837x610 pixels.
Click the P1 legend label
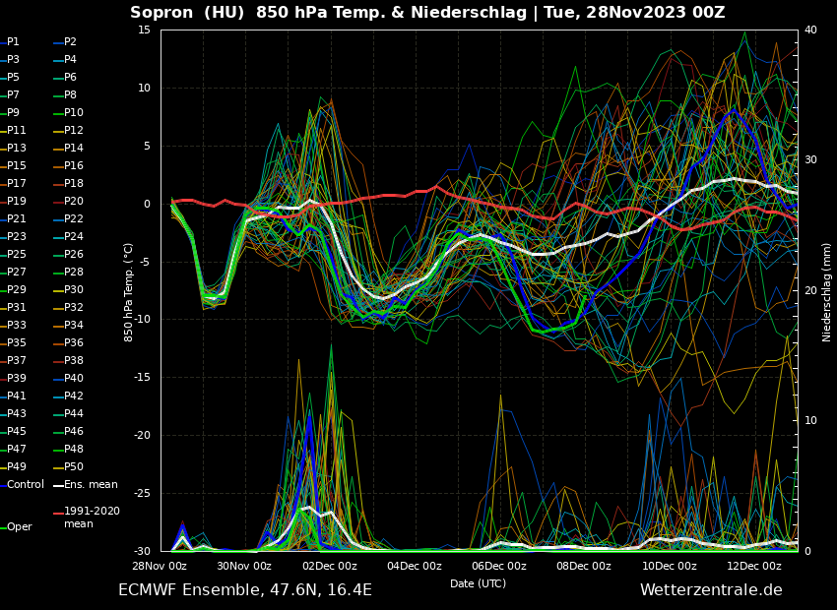[13, 42]
